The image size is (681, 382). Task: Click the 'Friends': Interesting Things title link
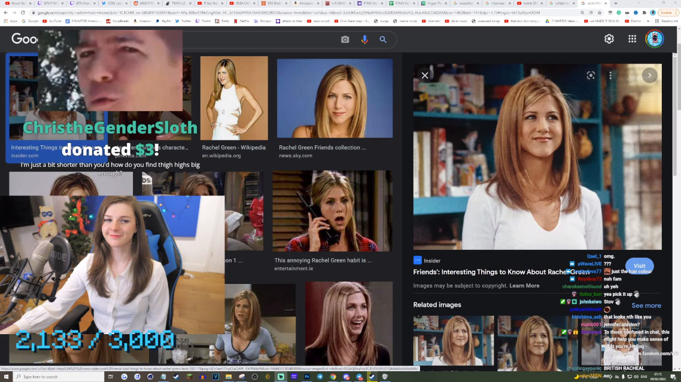(501, 272)
